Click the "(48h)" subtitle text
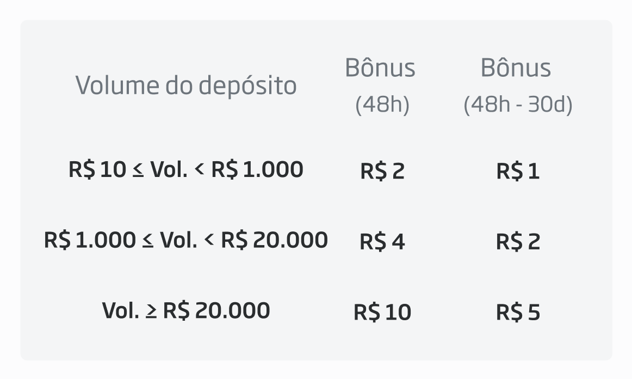This screenshot has height=379, width=632. [382, 104]
